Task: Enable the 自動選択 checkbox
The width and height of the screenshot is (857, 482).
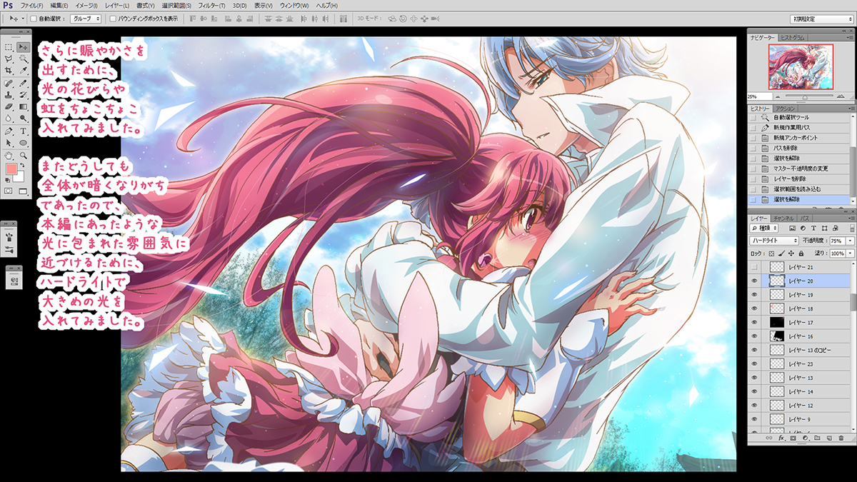Action: [34, 19]
